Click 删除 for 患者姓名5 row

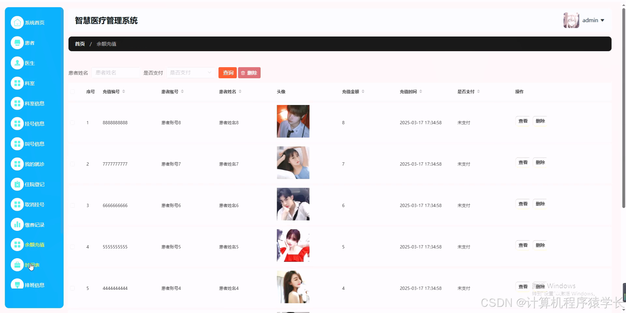540,245
